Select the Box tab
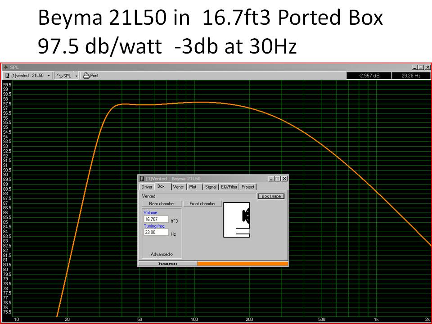This screenshot has width=432, height=324. point(161,186)
